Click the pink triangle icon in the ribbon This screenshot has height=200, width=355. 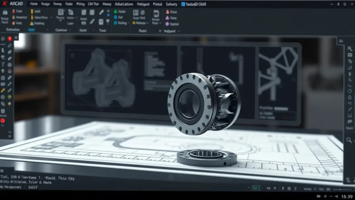coord(167,18)
